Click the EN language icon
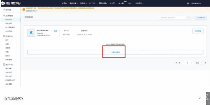Image resolution: width=210 pixels, height=105 pixels. [188, 3]
